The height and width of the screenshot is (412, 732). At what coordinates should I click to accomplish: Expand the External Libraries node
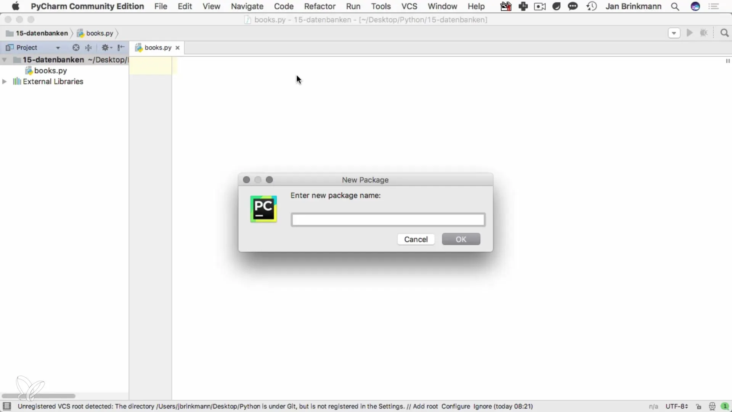5,82
